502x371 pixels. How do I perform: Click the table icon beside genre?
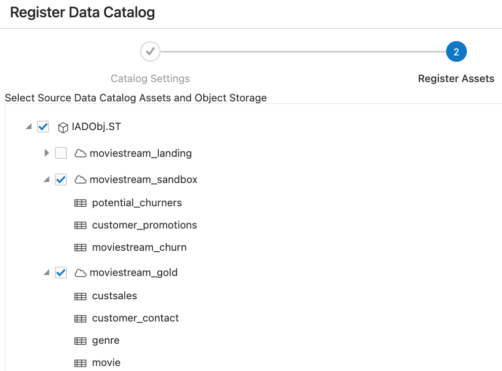(81, 340)
